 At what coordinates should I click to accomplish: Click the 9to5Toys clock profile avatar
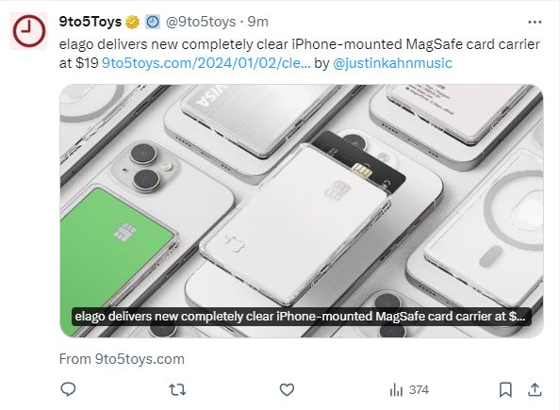(29, 31)
